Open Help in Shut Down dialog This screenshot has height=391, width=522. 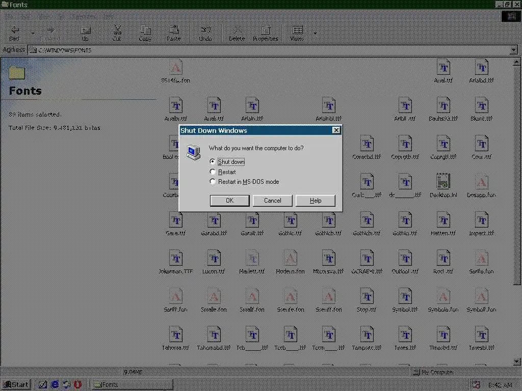pyautogui.click(x=315, y=201)
